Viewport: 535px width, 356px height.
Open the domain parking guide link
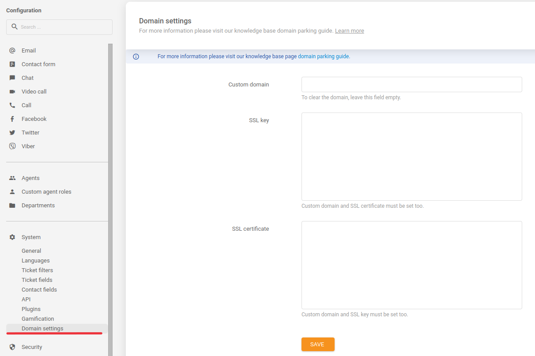coord(323,56)
